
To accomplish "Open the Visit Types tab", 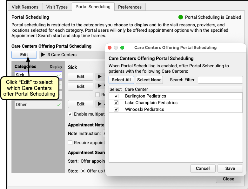I will [x=57, y=7].
